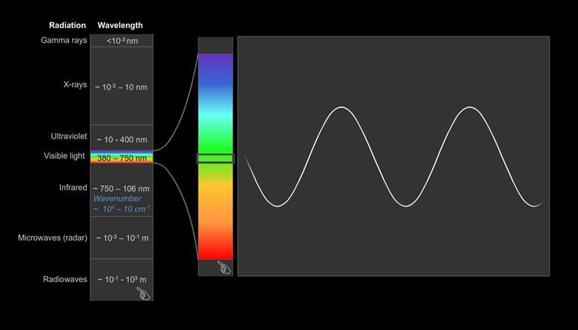Click the hand pointer icon in the radiation table
The width and height of the screenshot is (578, 330).
[x=144, y=294]
